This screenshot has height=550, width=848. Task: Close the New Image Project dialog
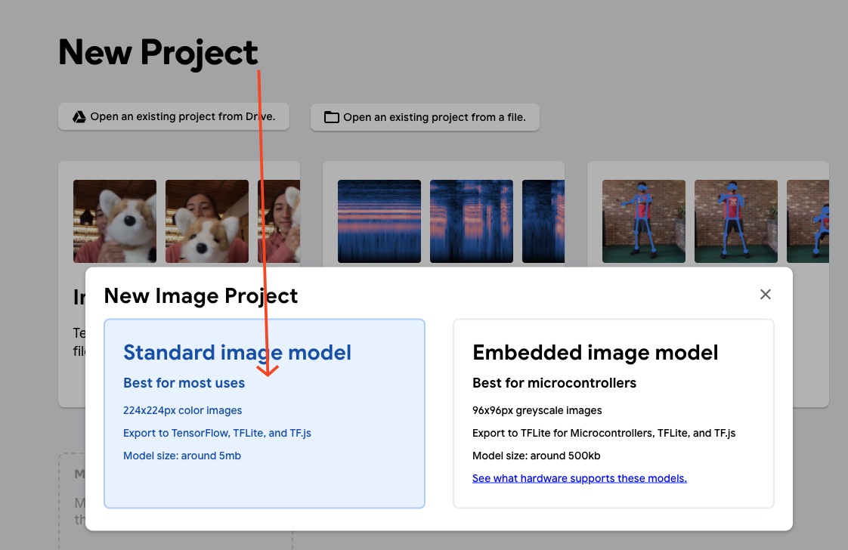[766, 294]
